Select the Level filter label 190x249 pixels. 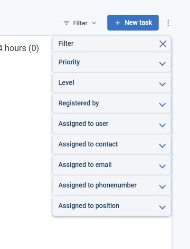pyautogui.click(x=66, y=83)
